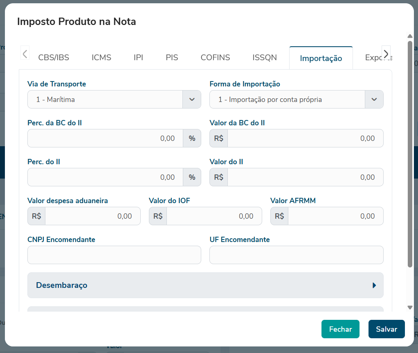Click the R$ prefix of Valor AFRMM
Viewport: 418px width, 353px height.
click(x=279, y=216)
